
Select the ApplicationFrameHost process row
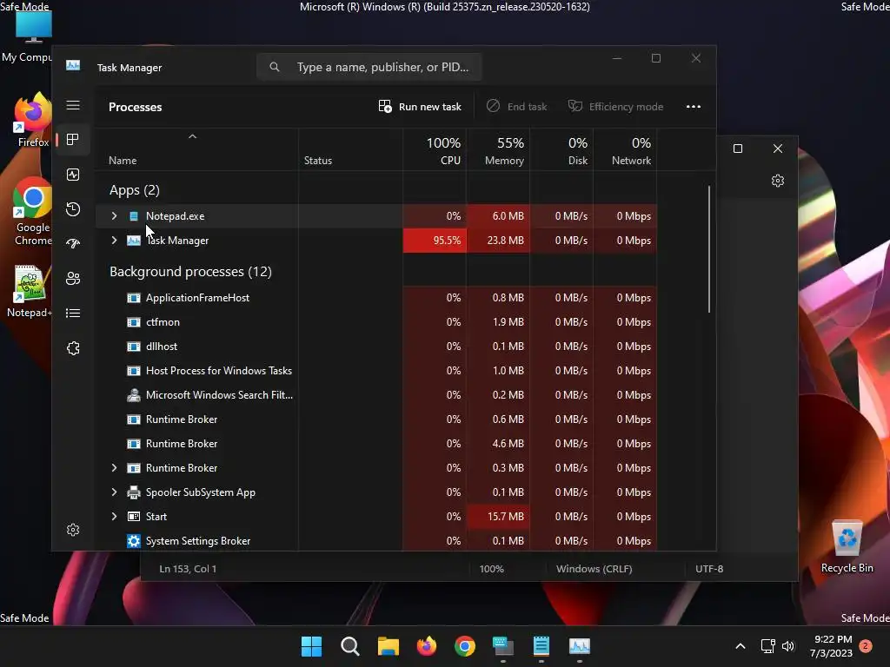375,298
